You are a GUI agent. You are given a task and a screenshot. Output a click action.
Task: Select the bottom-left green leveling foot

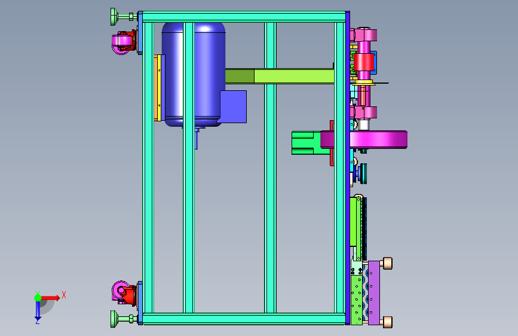[x=122, y=319]
